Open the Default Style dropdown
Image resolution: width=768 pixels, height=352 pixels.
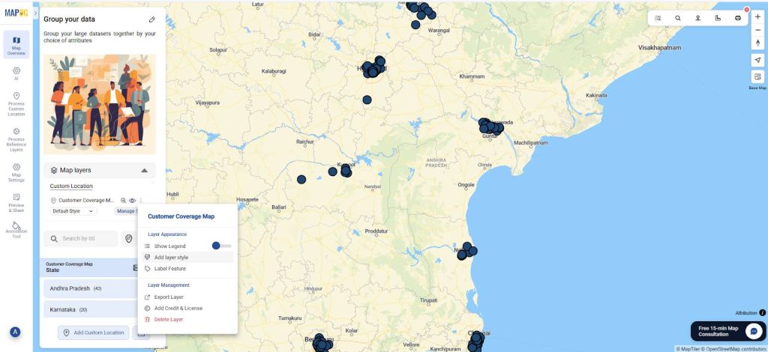tap(73, 211)
